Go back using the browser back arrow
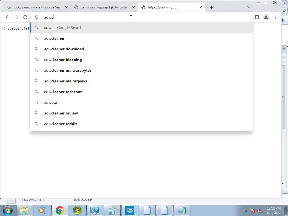288x216 pixels. pyautogui.click(x=7, y=17)
